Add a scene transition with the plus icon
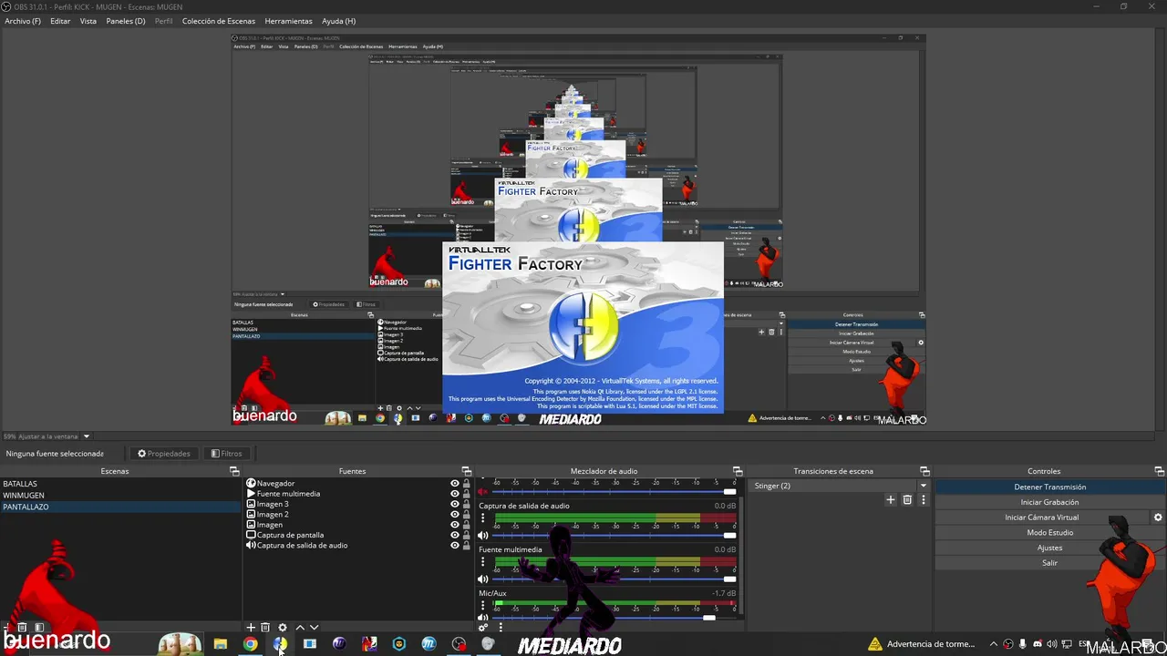The height and width of the screenshot is (656, 1167). click(x=891, y=499)
